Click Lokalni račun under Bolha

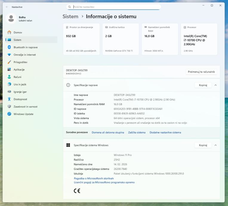(25, 21)
